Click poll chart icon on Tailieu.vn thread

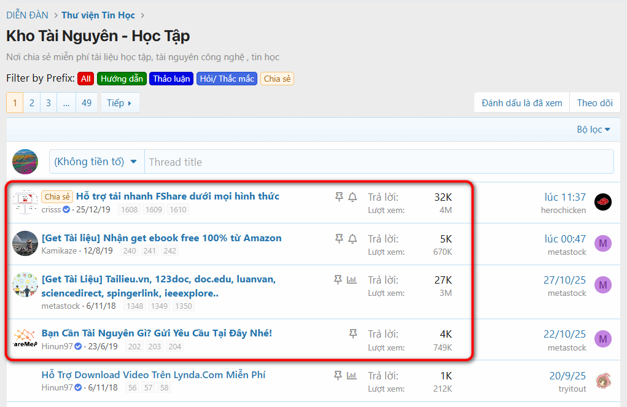(x=351, y=279)
